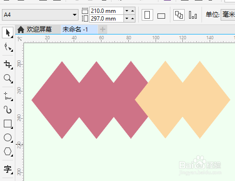Apply layout to all pages
Image resolution: width=235 pixels, height=181 pixels.
click(x=179, y=15)
